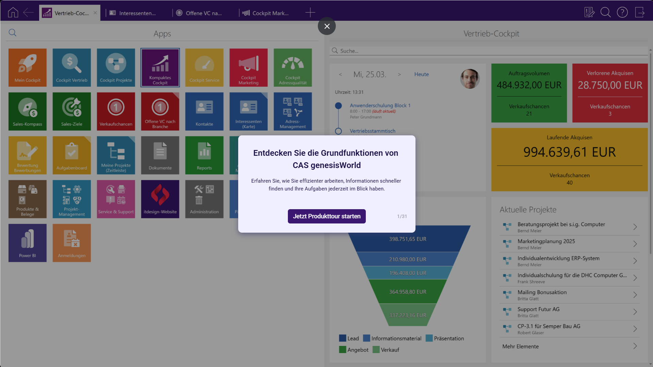Open the Anmeldungen app tile
Viewport: 653px width, 367px height.
(x=72, y=243)
